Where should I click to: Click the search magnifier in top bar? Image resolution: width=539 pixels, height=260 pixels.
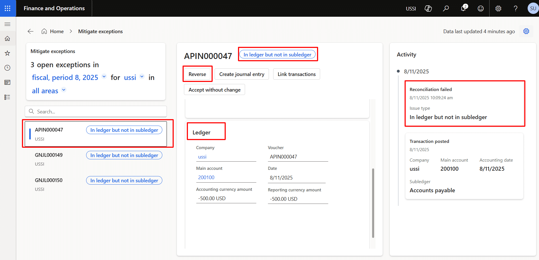(446, 9)
